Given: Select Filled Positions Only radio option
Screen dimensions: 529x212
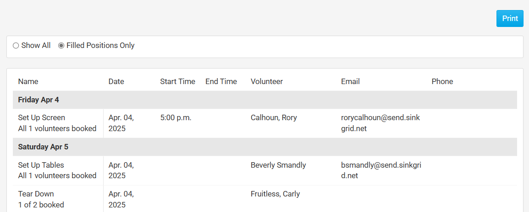Looking at the screenshot, I should coord(61,46).
